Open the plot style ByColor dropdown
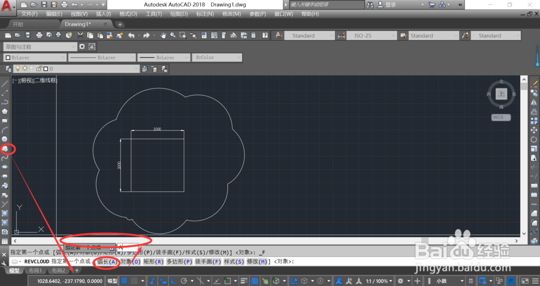540x286 pixels. tap(217, 57)
